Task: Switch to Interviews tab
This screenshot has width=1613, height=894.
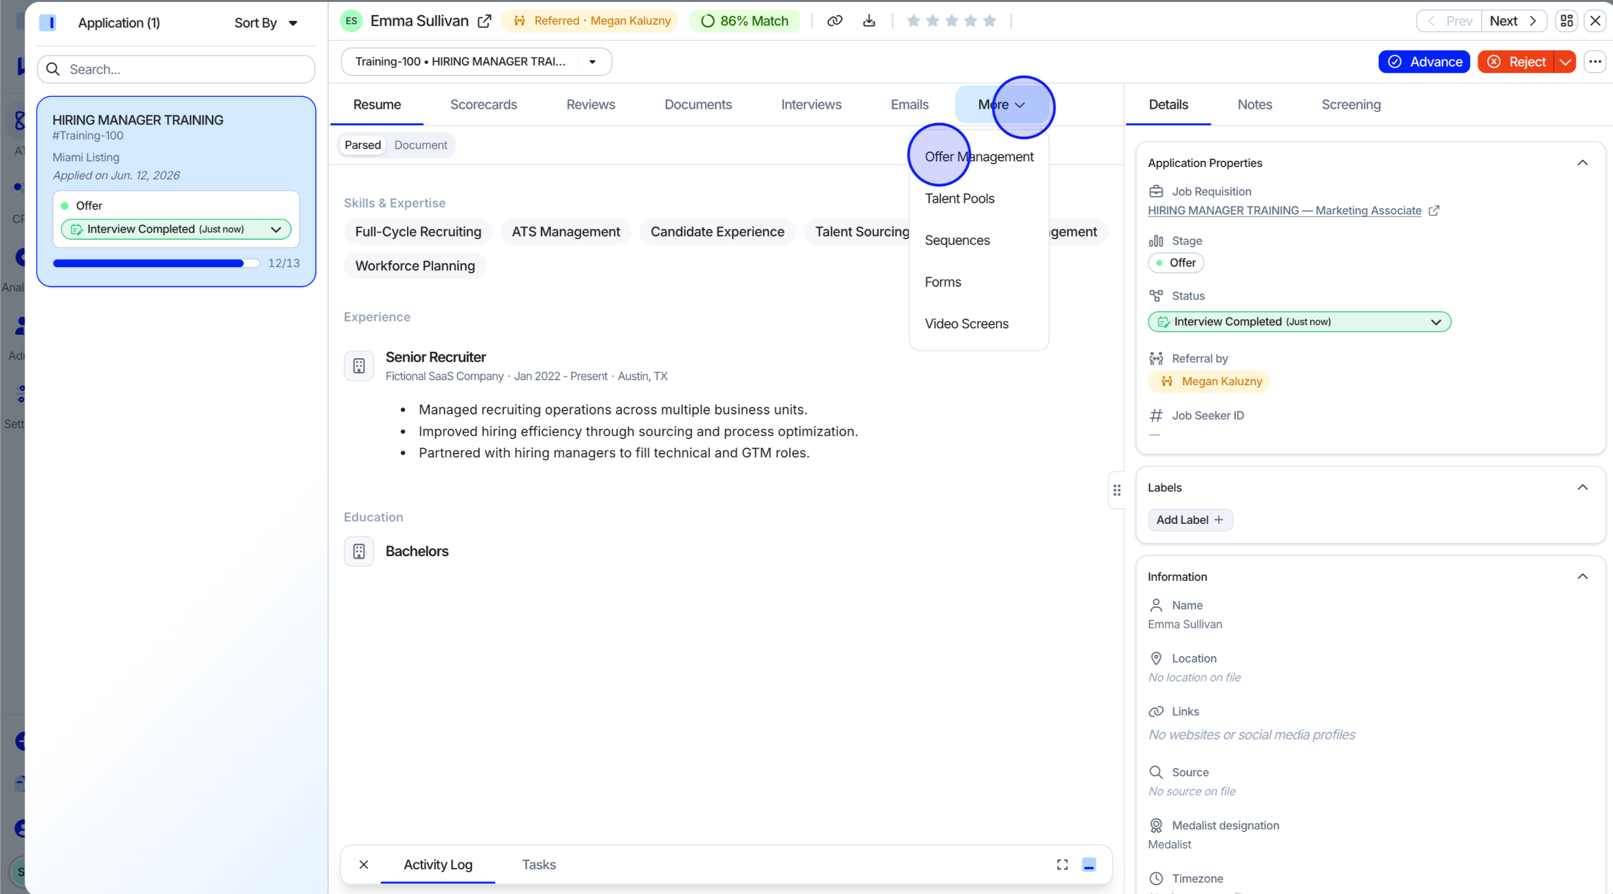Action: coord(811,104)
